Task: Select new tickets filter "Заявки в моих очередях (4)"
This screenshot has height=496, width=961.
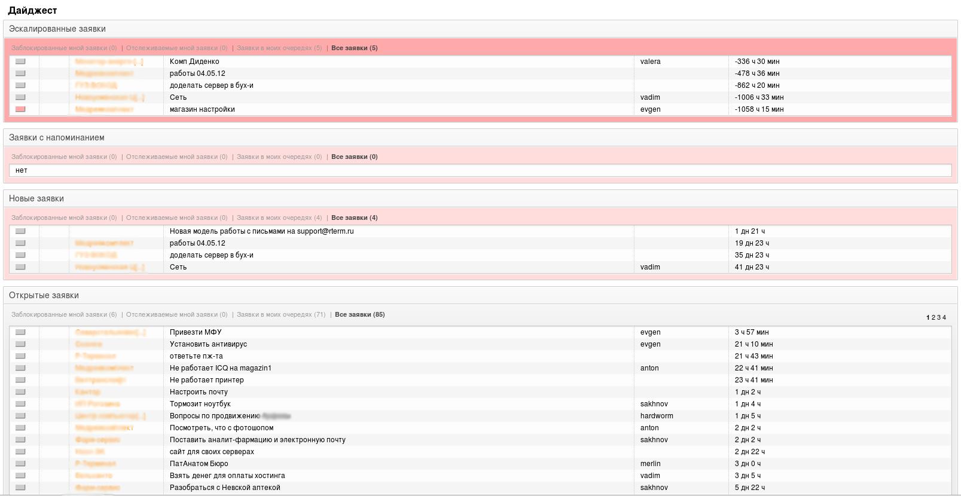Action: [279, 218]
